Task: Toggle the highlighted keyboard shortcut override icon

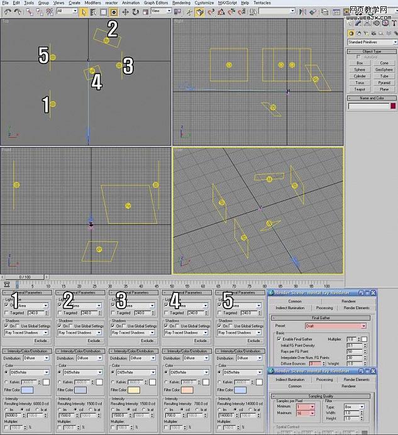Action: [200, 12]
